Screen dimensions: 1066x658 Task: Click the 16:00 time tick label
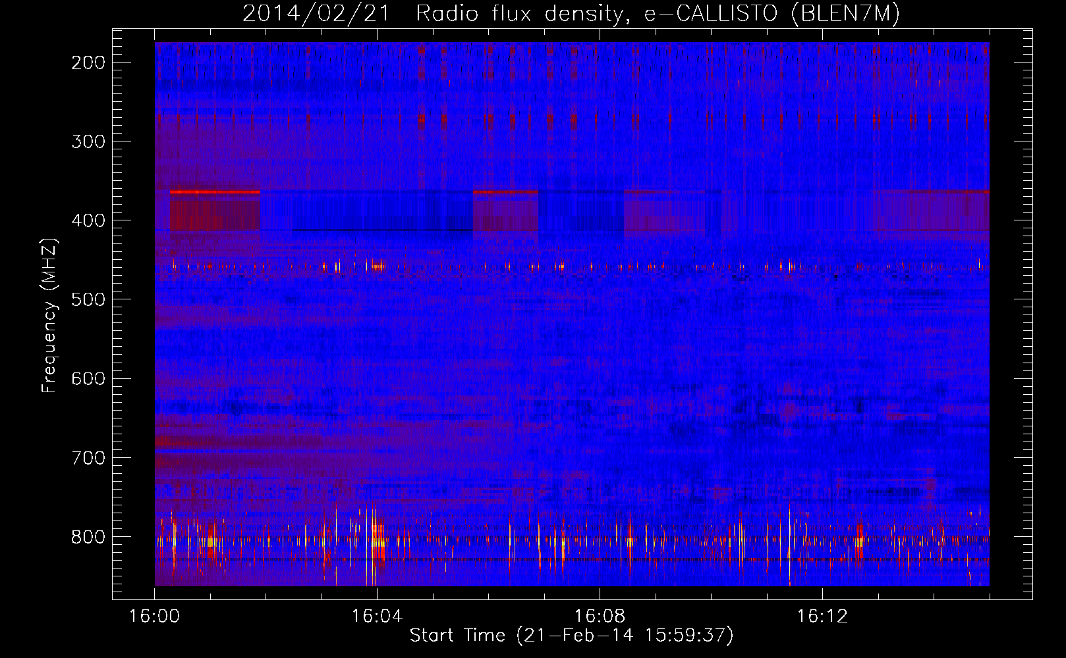point(155,617)
